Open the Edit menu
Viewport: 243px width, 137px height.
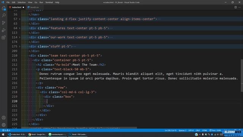click(14, 2)
